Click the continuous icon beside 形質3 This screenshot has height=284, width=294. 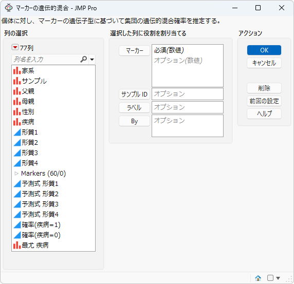(17, 153)
